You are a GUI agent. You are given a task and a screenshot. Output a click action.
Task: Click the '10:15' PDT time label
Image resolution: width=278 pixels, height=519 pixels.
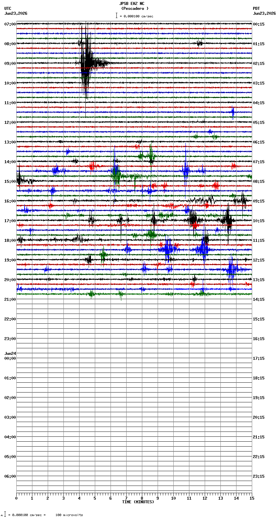tap(259, 221)
